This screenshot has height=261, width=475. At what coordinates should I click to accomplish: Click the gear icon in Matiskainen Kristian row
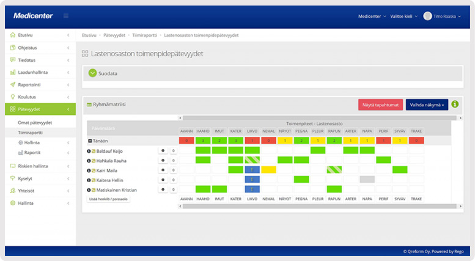pos(163,189)
